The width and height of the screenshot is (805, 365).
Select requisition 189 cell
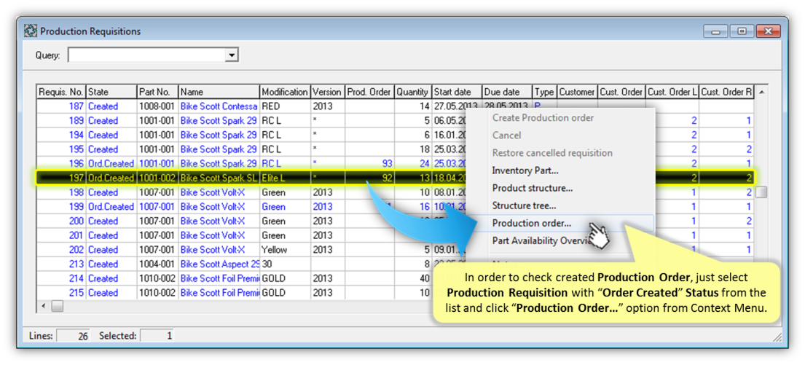61,121
